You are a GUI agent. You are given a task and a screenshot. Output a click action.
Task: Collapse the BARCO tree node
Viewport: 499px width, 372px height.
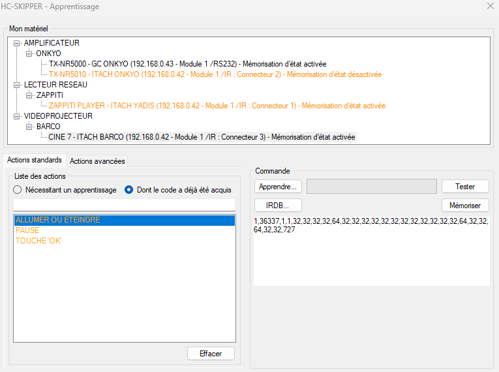click(x=29, y=127)
